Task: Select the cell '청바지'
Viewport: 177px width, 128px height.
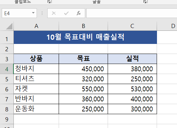Action: click(36, 69)
